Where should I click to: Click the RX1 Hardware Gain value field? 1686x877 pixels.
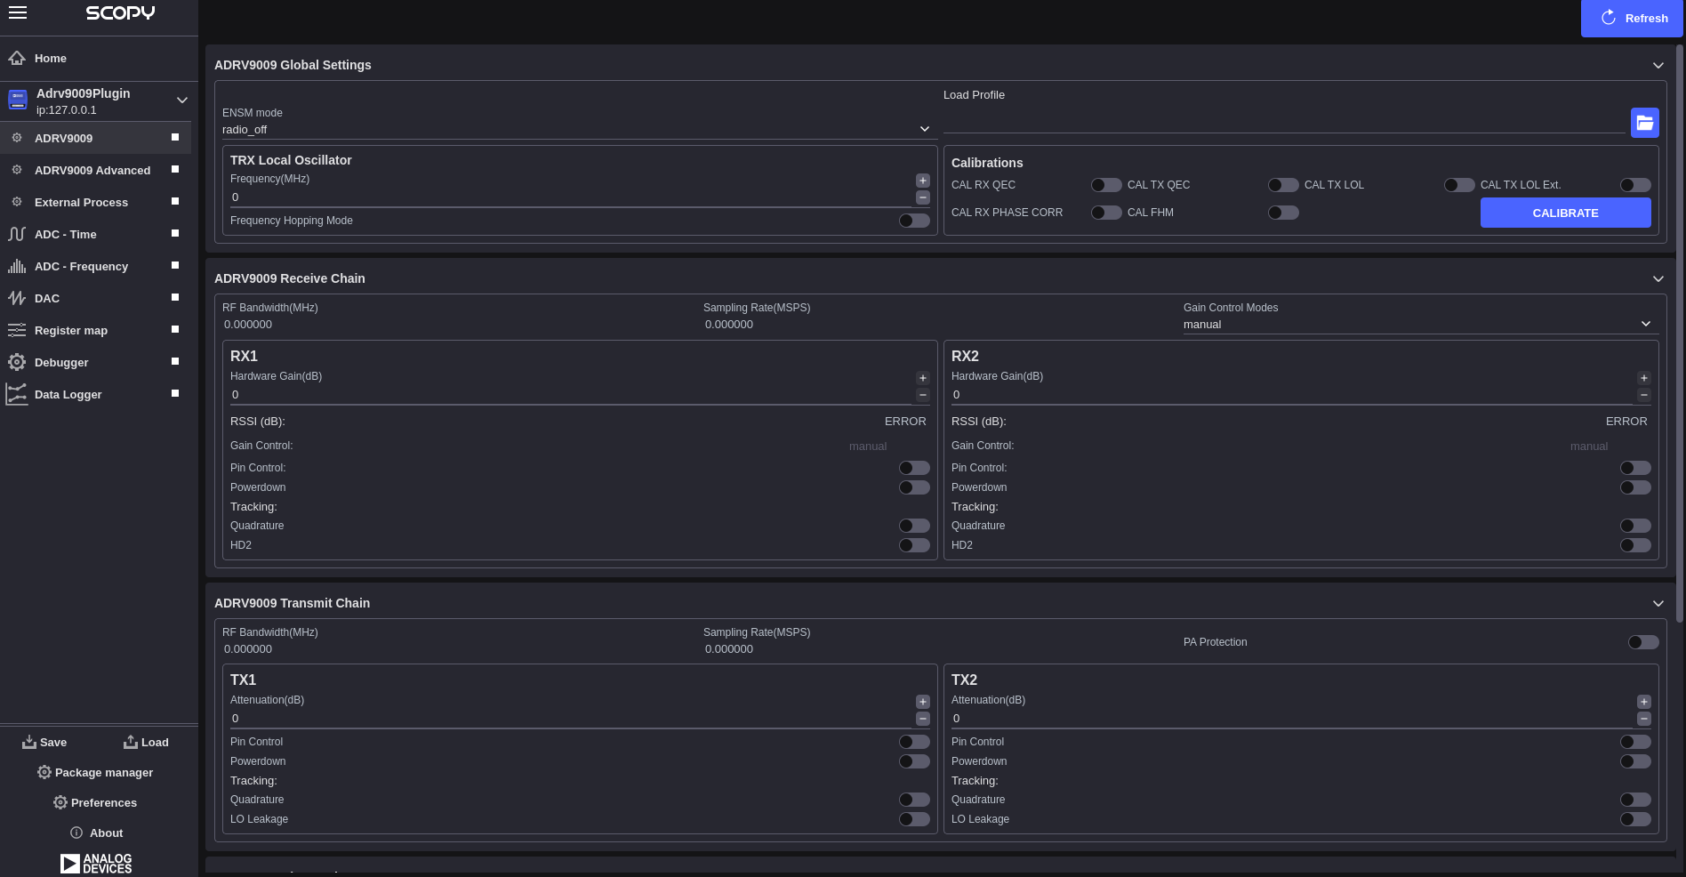571,395
